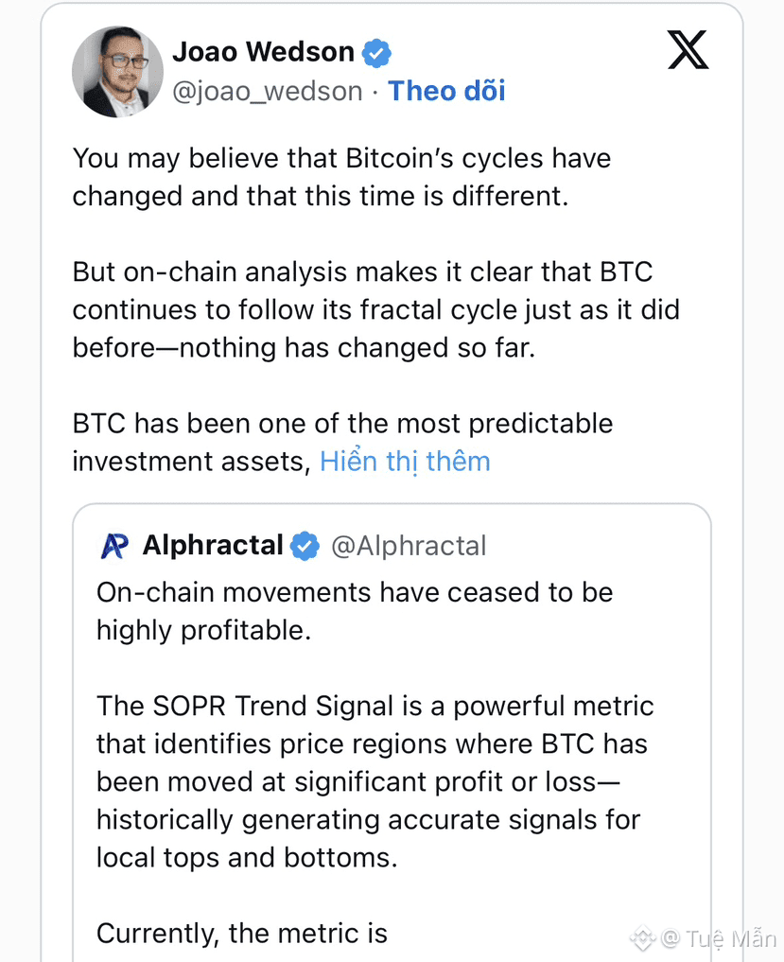Open the quoted "On-chain movements have ceased" text

click(x=355, y=593)
